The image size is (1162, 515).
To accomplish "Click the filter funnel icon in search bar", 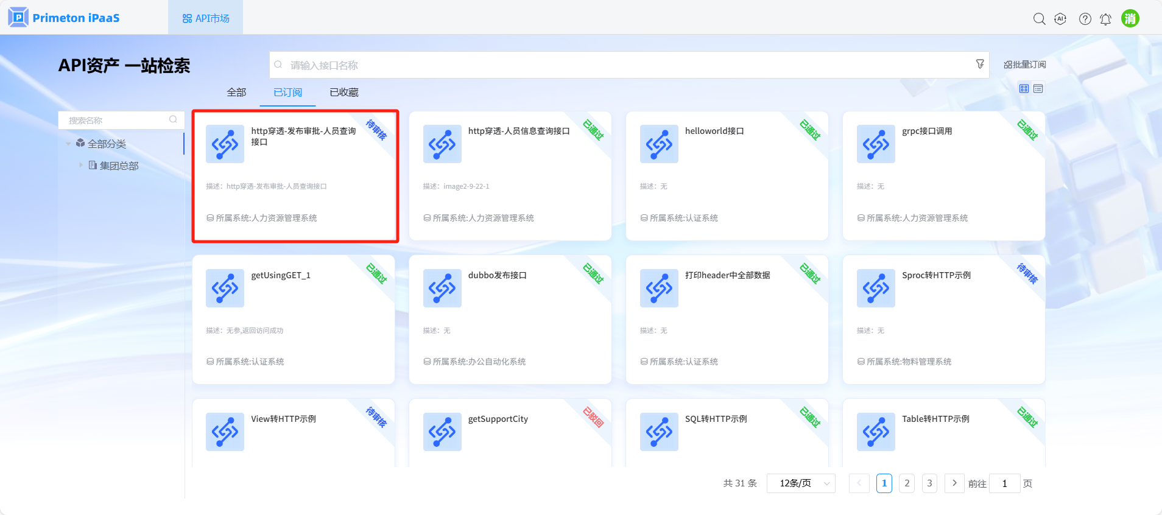I will point(980,64).
